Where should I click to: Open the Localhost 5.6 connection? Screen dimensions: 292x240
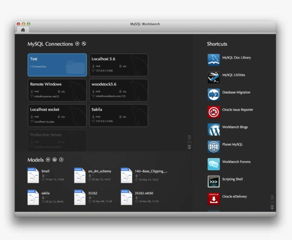[119, 65]
